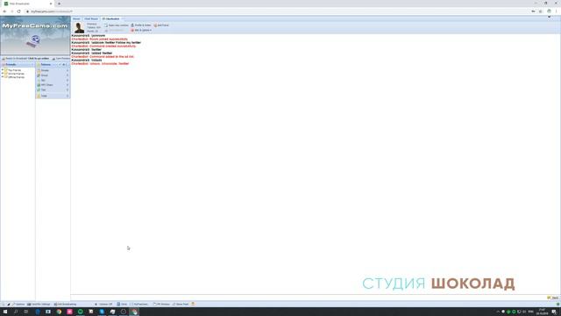This screenshot has width=561, height=316.
Task: Select the Total row
Action: (53, 96)
